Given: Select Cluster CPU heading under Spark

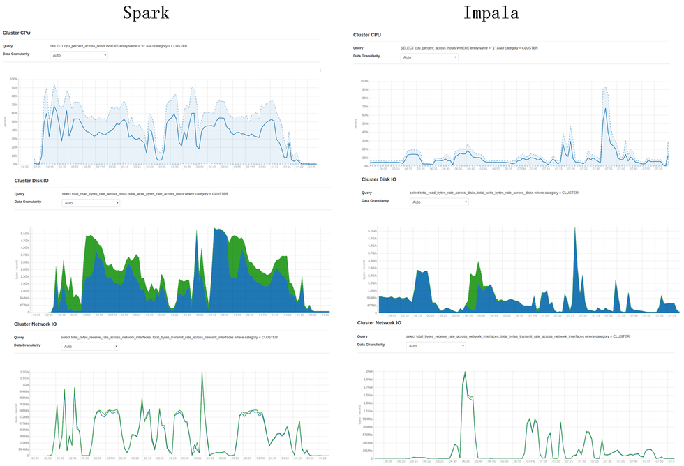Looking at the screenshot, I should (17, 33).
